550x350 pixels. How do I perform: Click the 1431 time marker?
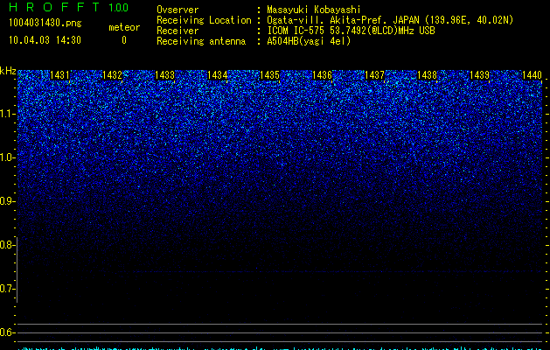(60, 75)
